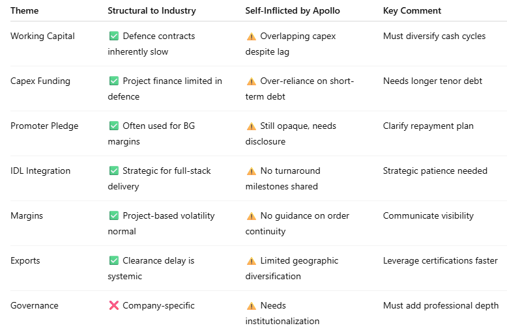
Task: Click the Theme column header
Action: point(25,11)
